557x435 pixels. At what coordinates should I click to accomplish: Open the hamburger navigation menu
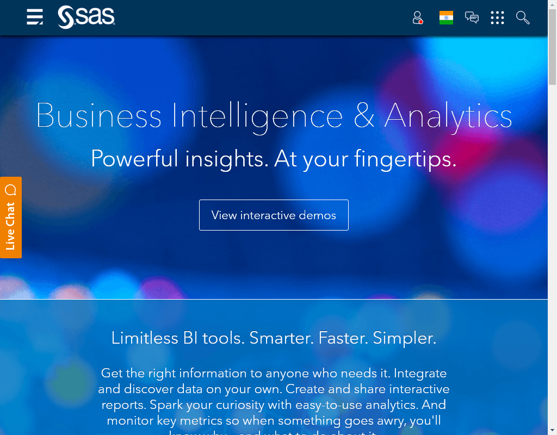click(x=35, y=17)
